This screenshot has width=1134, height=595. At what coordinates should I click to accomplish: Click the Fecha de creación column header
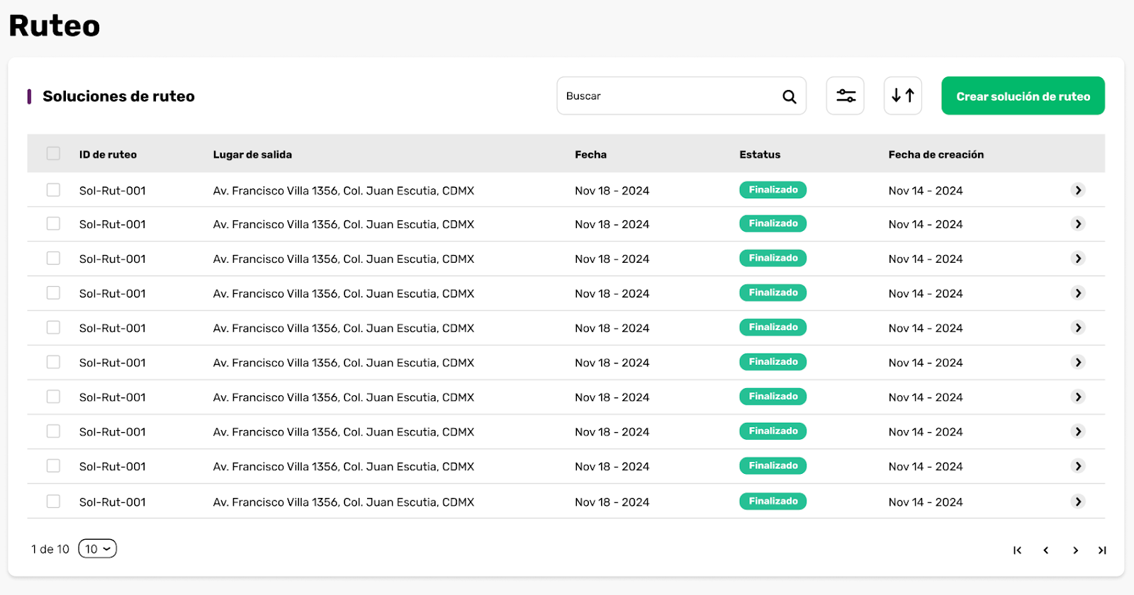tap(936, 154)
